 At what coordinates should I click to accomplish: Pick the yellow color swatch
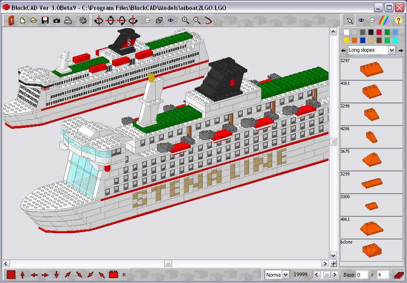point(346,40)
